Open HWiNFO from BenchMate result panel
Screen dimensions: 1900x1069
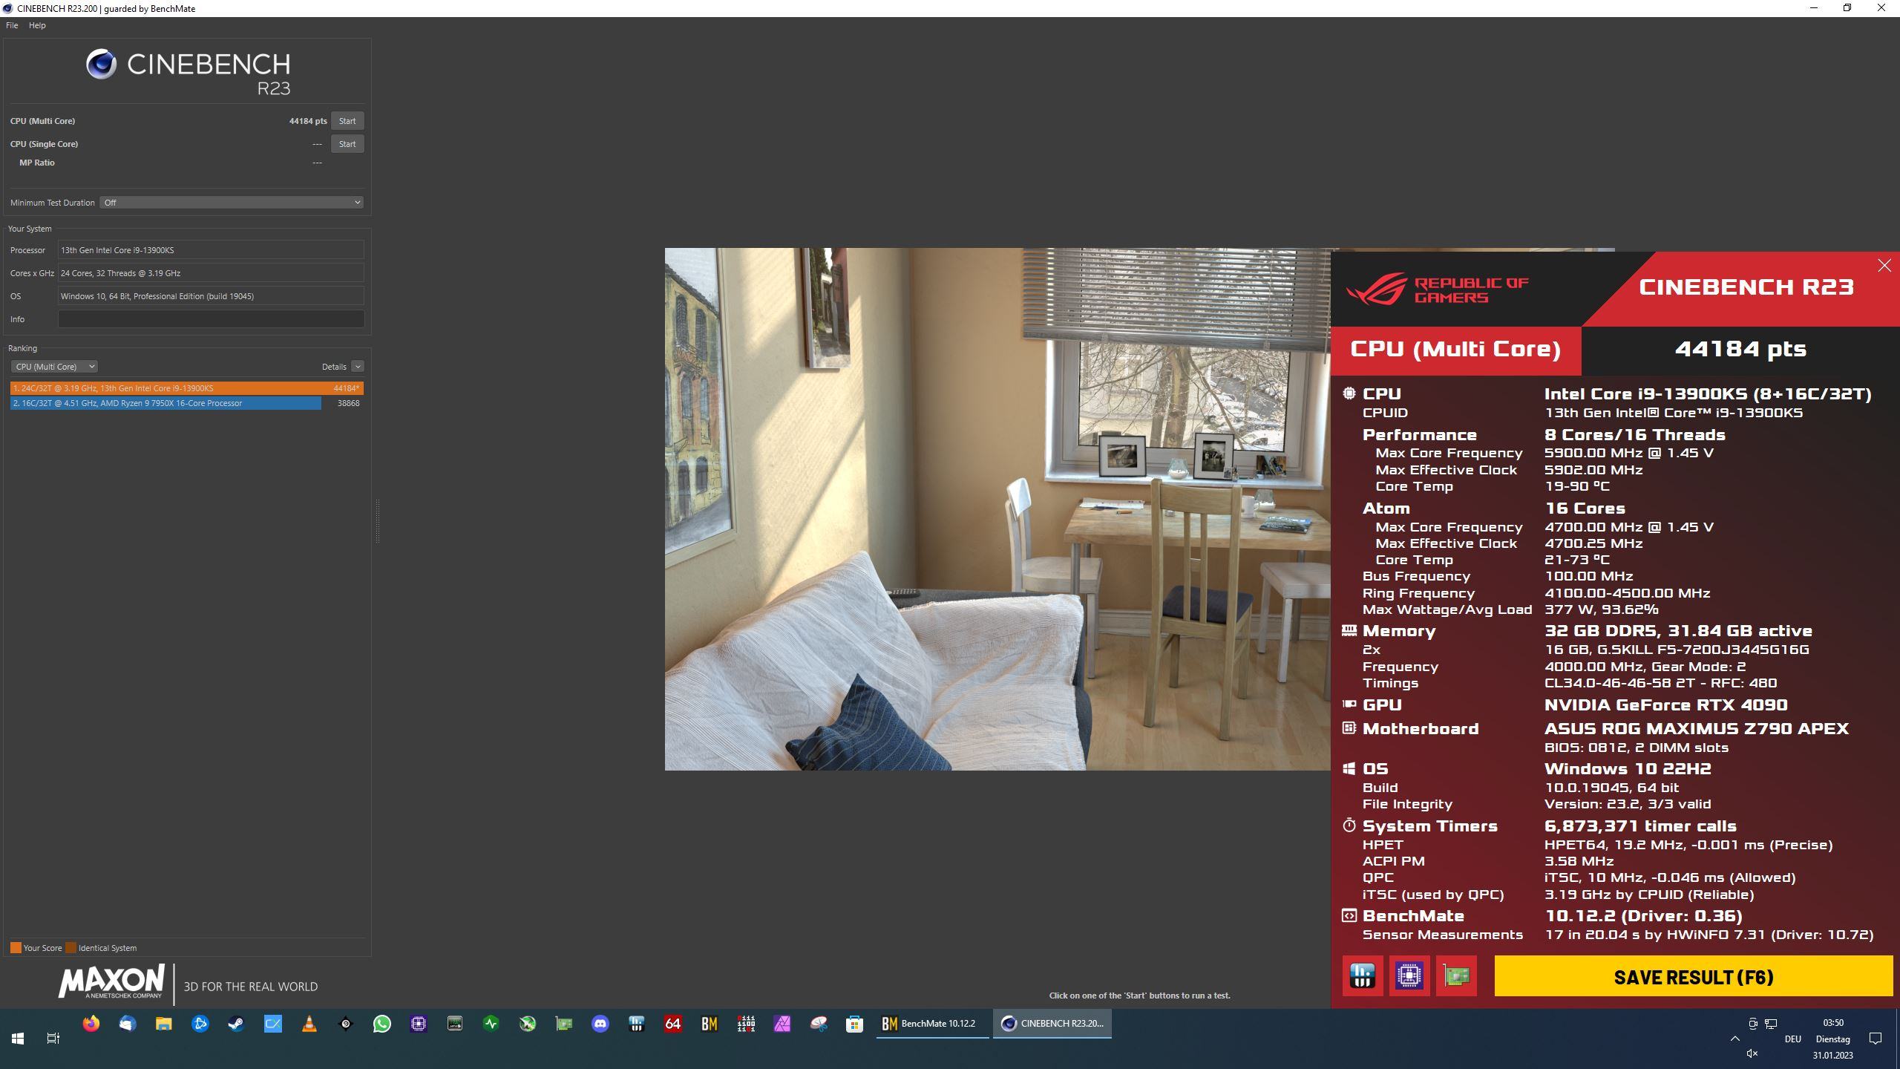click(x=1363, y=975)
